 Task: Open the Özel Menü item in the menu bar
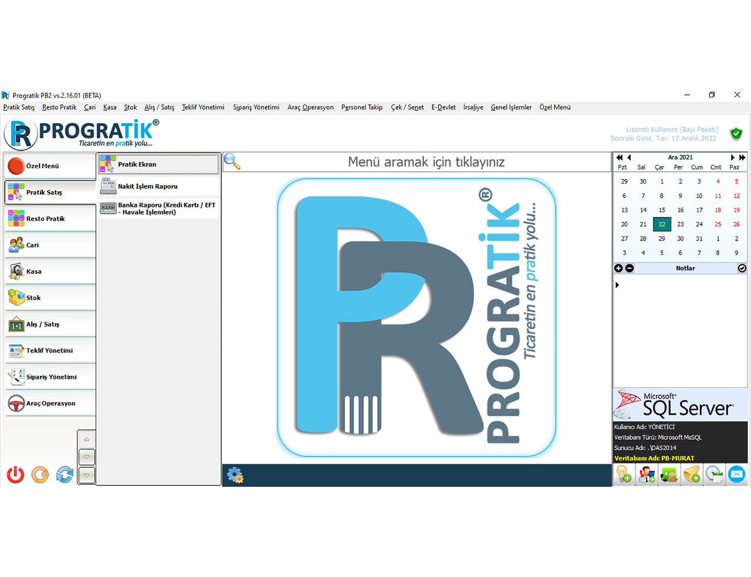[555, 107]
